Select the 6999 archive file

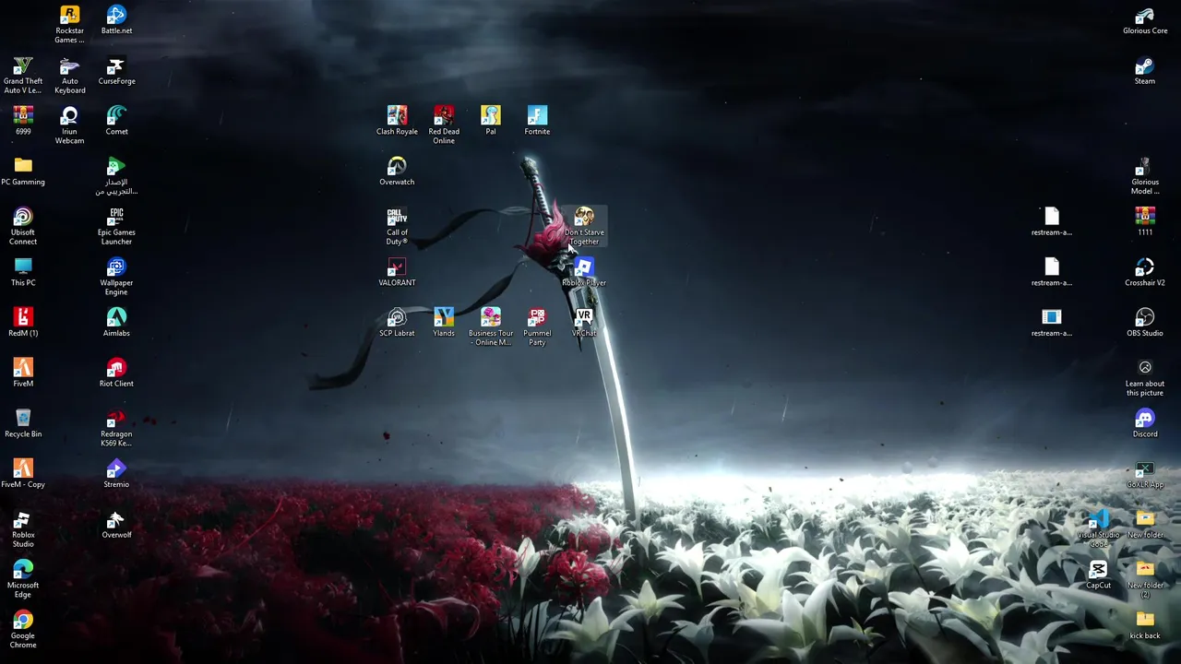23,120
